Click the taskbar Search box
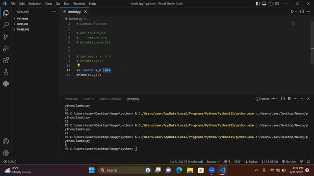 pyautogui.click(x=124, y=170)
